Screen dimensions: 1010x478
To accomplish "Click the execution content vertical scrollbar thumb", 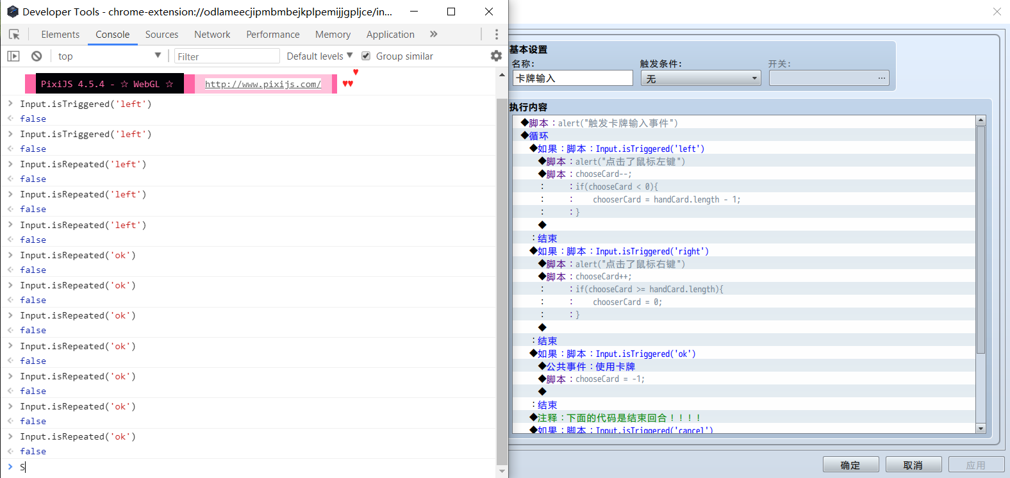I will [x=981, y=240].
